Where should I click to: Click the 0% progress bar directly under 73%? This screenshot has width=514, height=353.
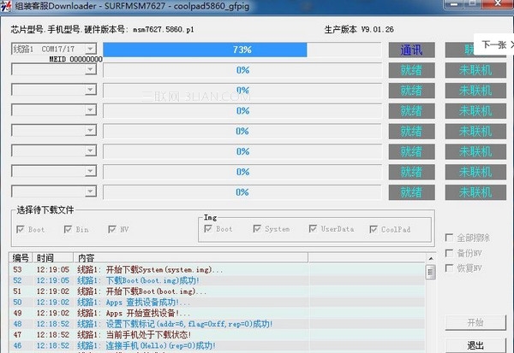[x=242, y=70]
